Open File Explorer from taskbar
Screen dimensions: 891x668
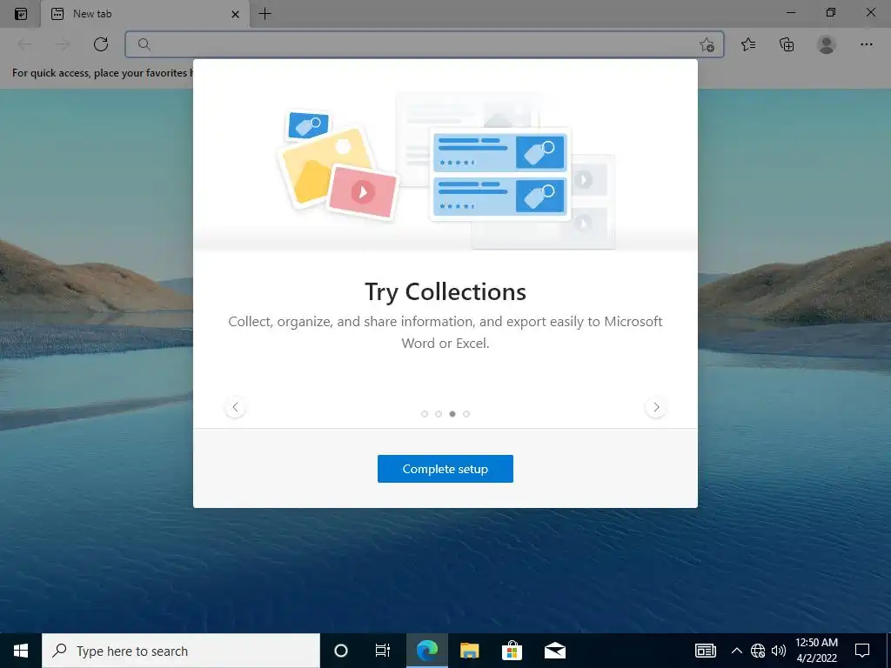click(x=469, y=651)
